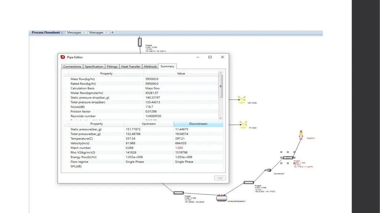The height and width of the screenshot is (213, 380).
Task: Close the Process Flowsheet tab
Action: click(62, 33)
